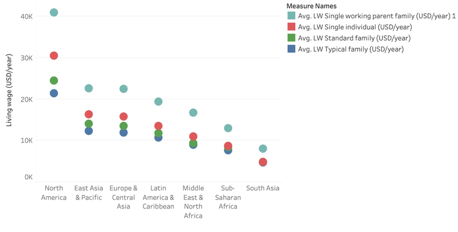Click red Europe & Central Asia data point
458x232 pixels.
click(x=123, y=116)
